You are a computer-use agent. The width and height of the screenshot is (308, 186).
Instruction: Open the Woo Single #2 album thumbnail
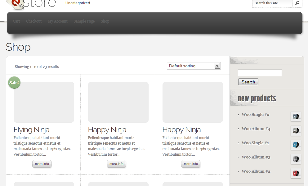[296, 116]
